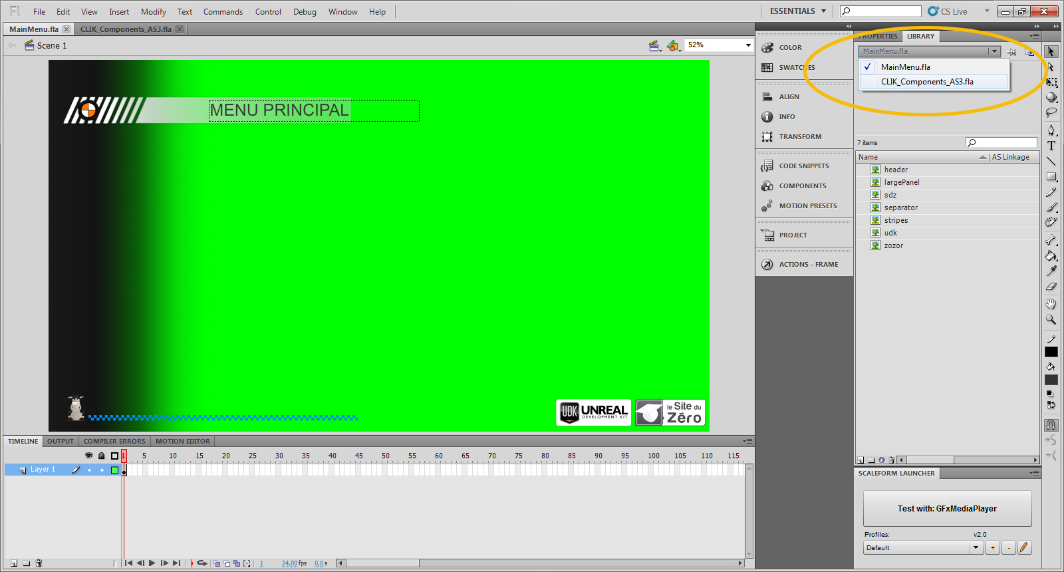This screenshot has height=572, width=1064.
Task: Select the Text tool in the tools panel
Action: pyautogui.click(x=1051, y=146)
